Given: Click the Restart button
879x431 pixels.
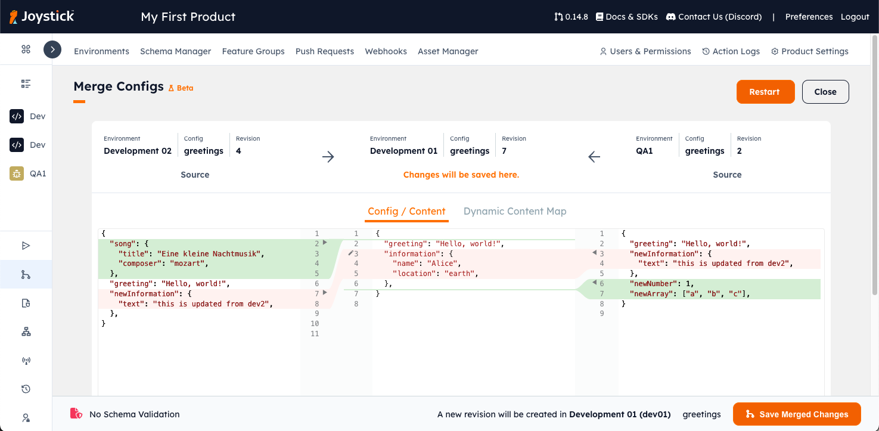Looking at the screenshot, I should coord(765,92).
